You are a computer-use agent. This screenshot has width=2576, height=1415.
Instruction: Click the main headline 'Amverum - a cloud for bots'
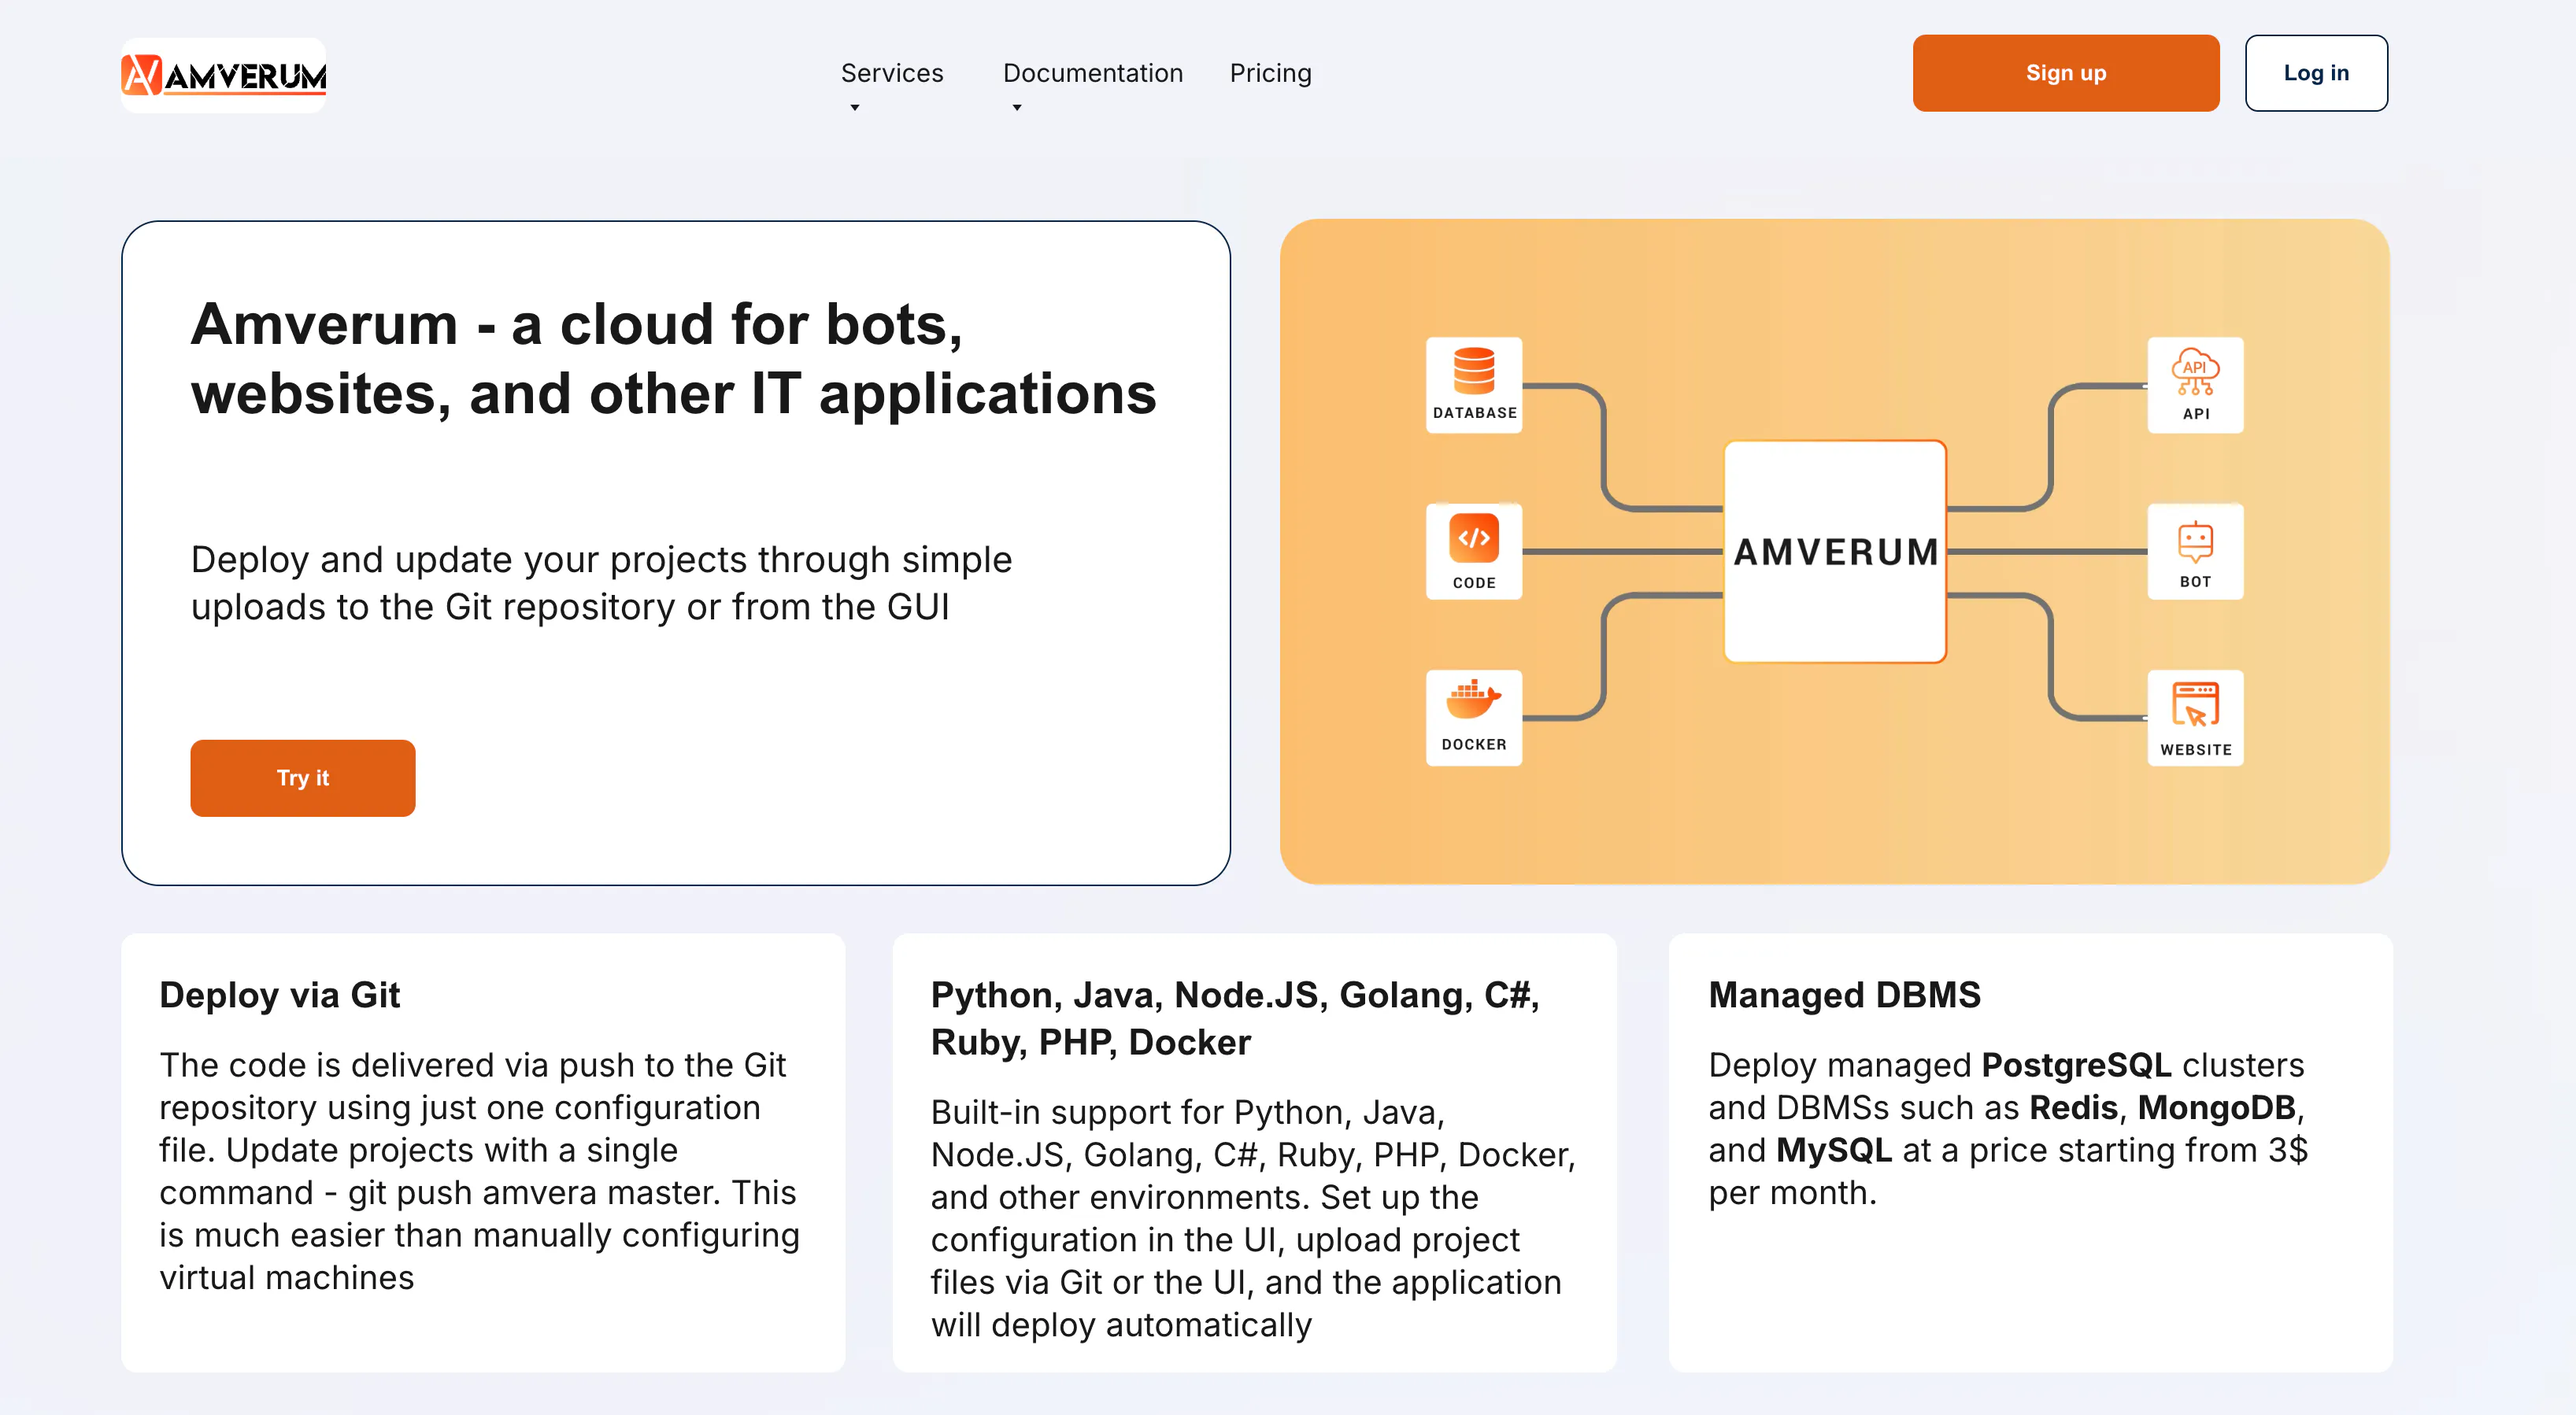pos(674,359)
